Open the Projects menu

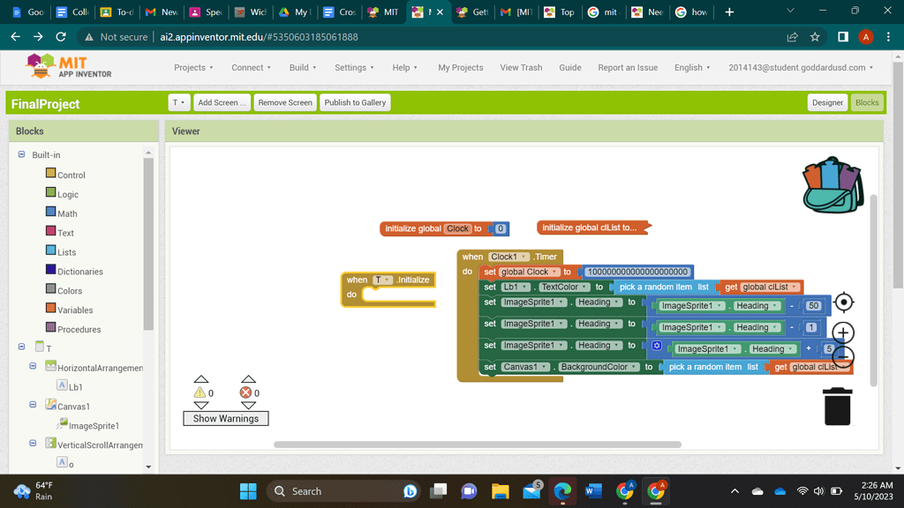point(193,67)
